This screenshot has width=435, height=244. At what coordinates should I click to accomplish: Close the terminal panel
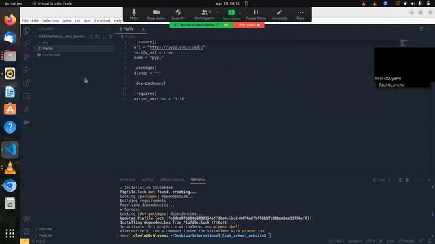(x=429, y=180)
